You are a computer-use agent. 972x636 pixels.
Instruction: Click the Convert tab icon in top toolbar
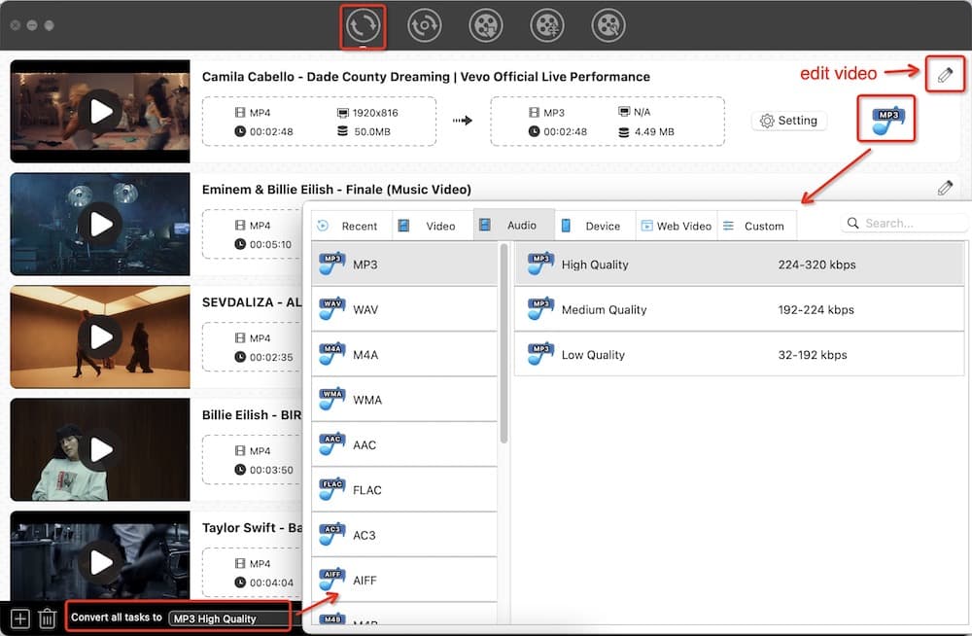[x=363, y=26]
